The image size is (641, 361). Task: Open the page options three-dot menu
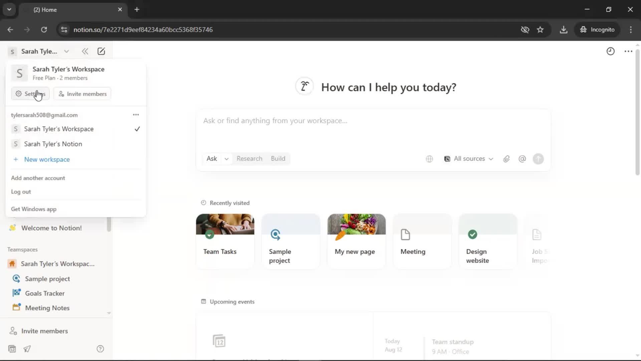click(628, 51)
